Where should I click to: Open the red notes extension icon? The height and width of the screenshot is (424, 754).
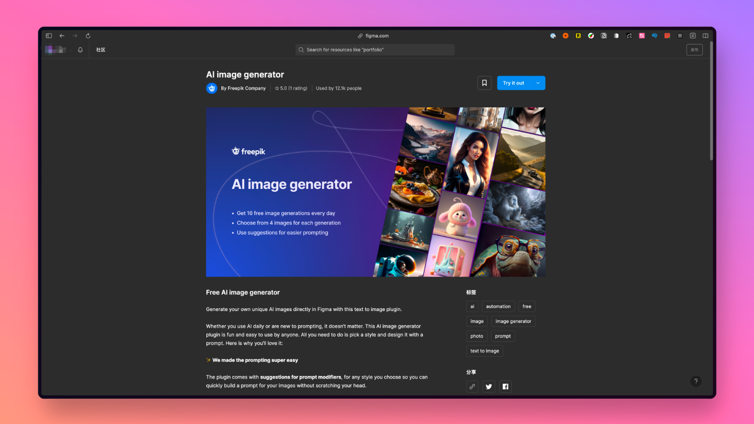coord(667,36)
